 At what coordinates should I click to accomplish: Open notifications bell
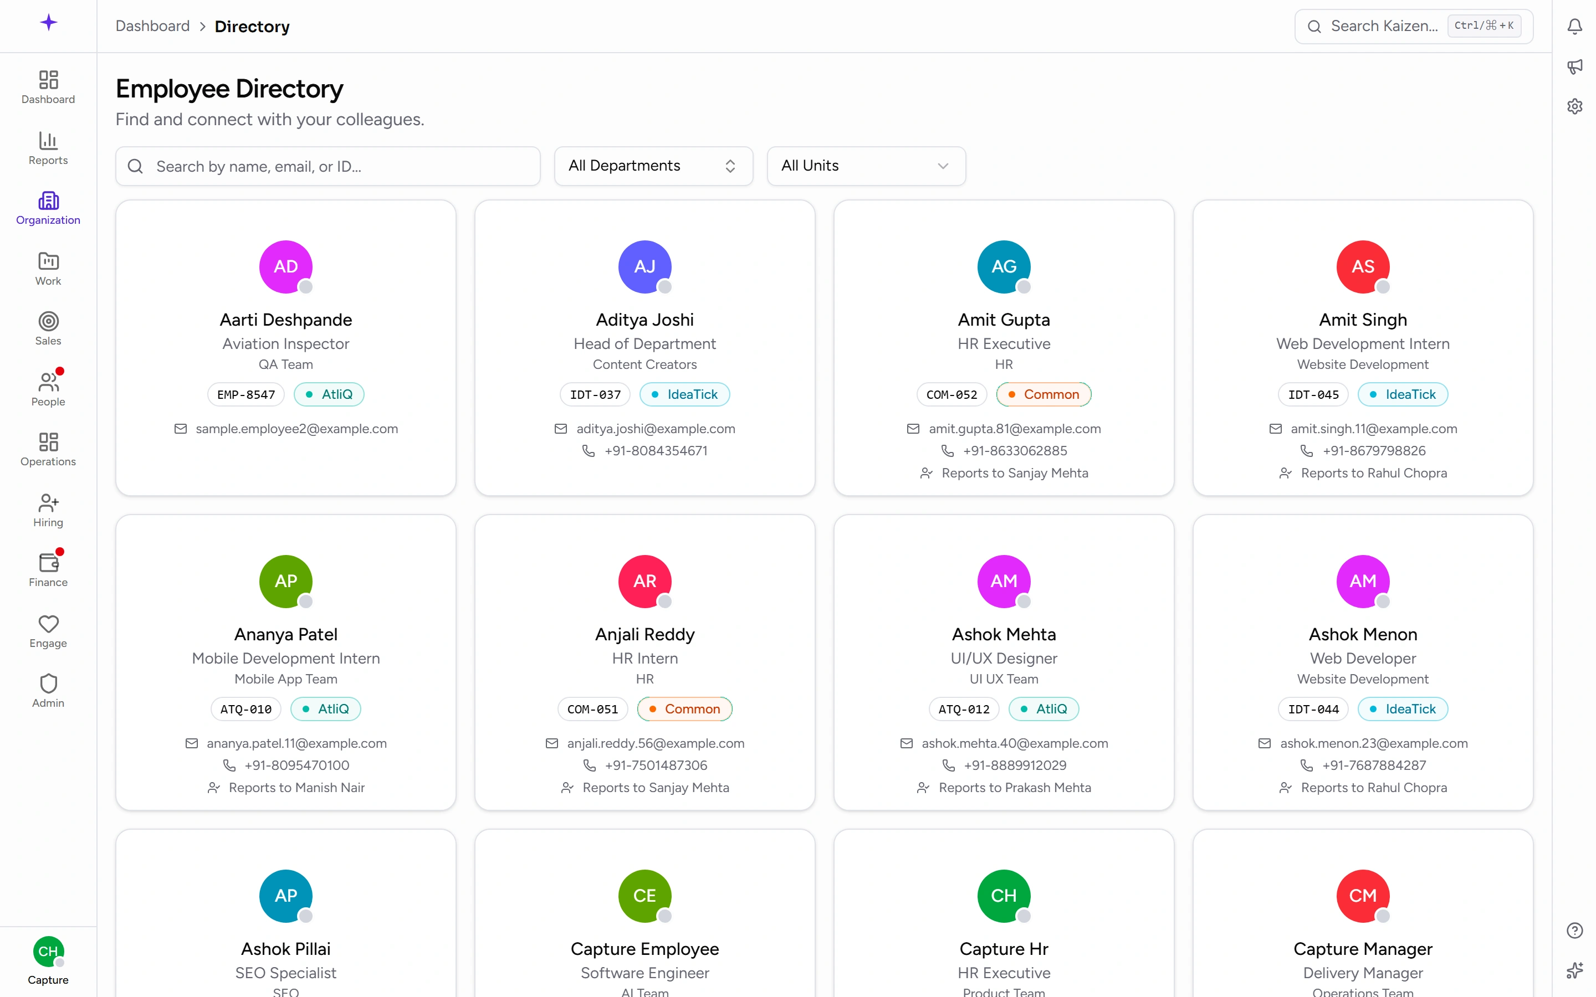click(x=1574, y=27)
